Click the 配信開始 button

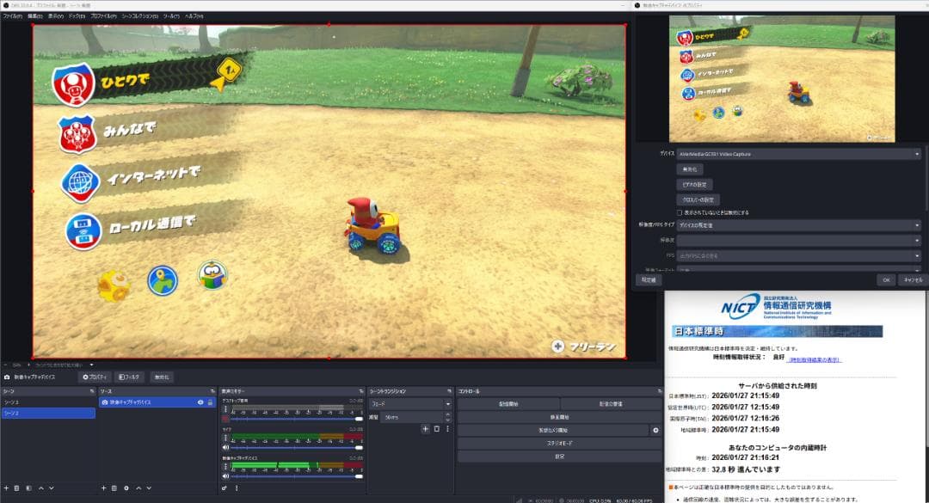[x=508, y=403]
